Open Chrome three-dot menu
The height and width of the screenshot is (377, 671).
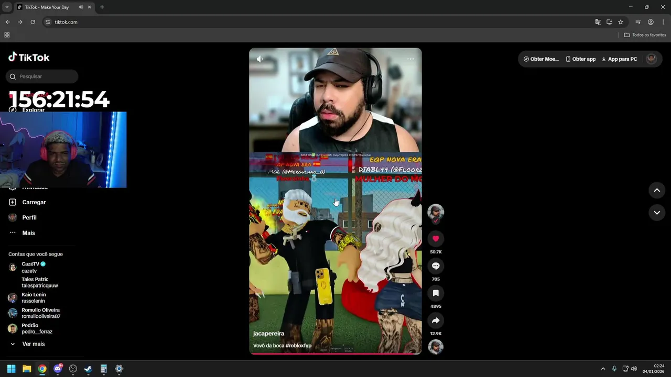coord(663,22)
